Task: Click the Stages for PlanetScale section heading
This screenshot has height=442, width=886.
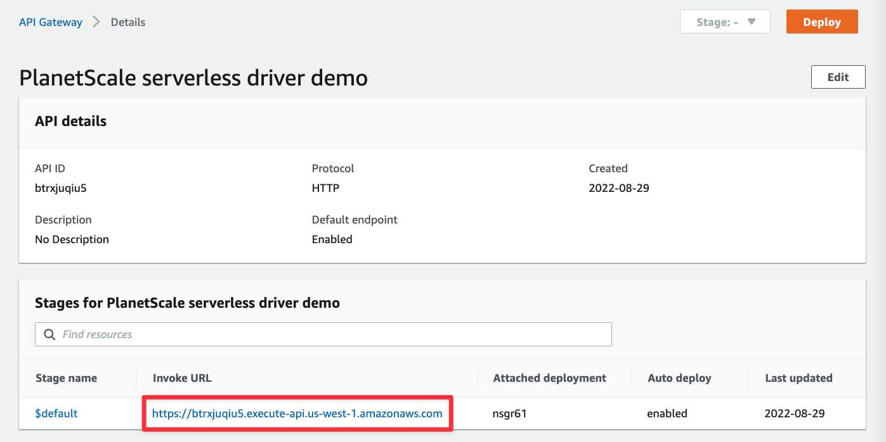Action: pos(188,303)
